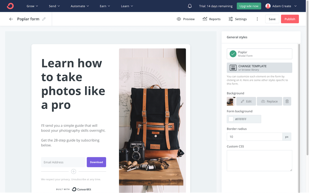Click the Border radius input field
Image resolution: width=309 pixels, height=193 pixels.
point(255,137)
